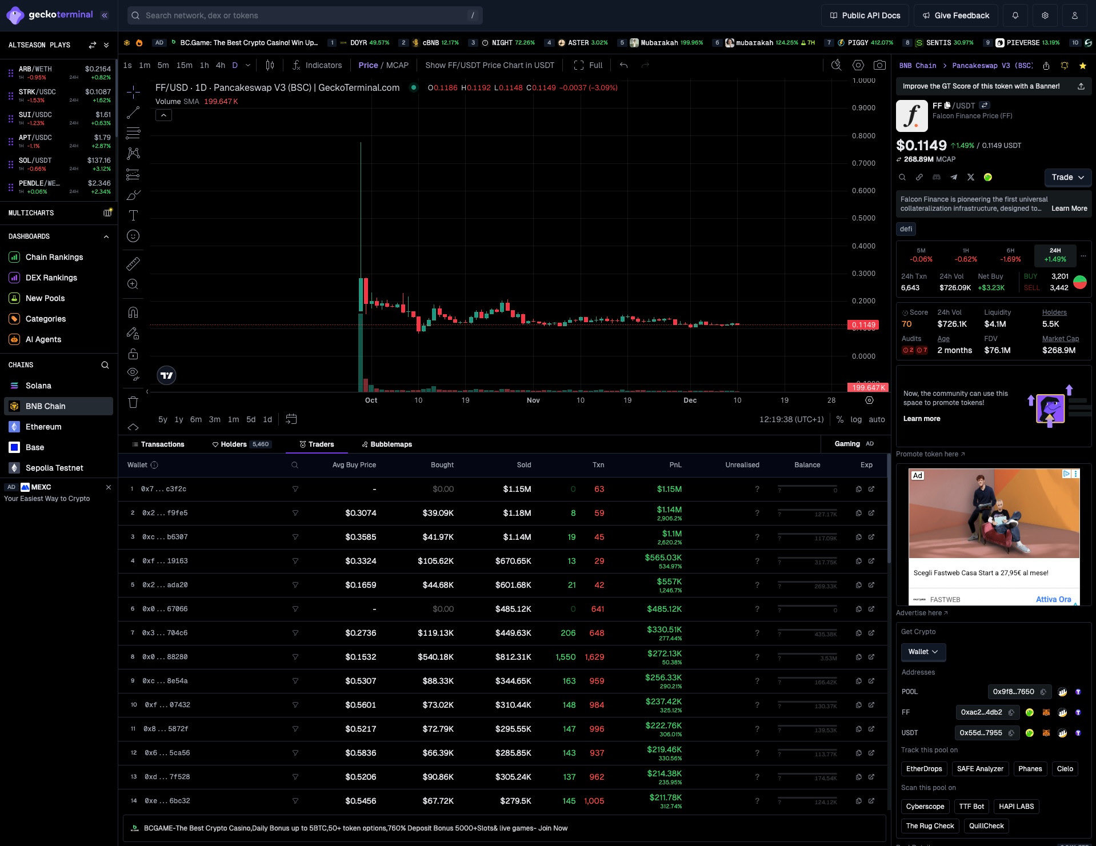Toggle Show FF/USDT Price Chart in USDT
Image resolution: width=1096 pixels, height=846 pixels.
click(490, 65)
